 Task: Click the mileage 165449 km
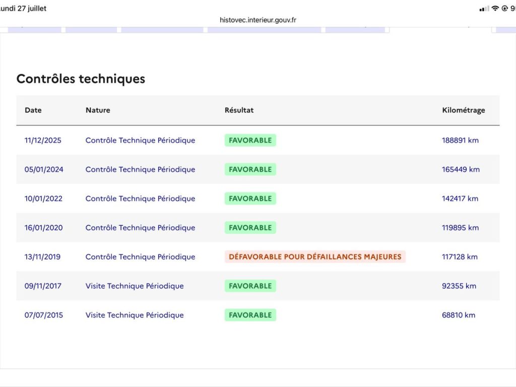tap(461, 169)
